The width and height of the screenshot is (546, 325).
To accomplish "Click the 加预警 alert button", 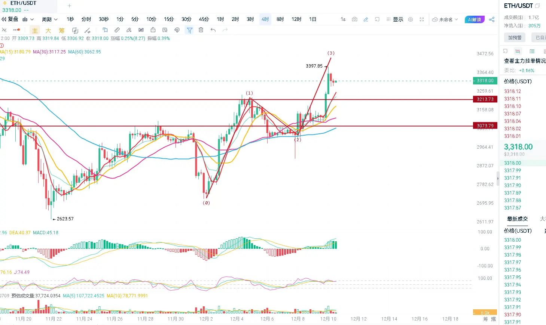I will (x=515, y=37).
